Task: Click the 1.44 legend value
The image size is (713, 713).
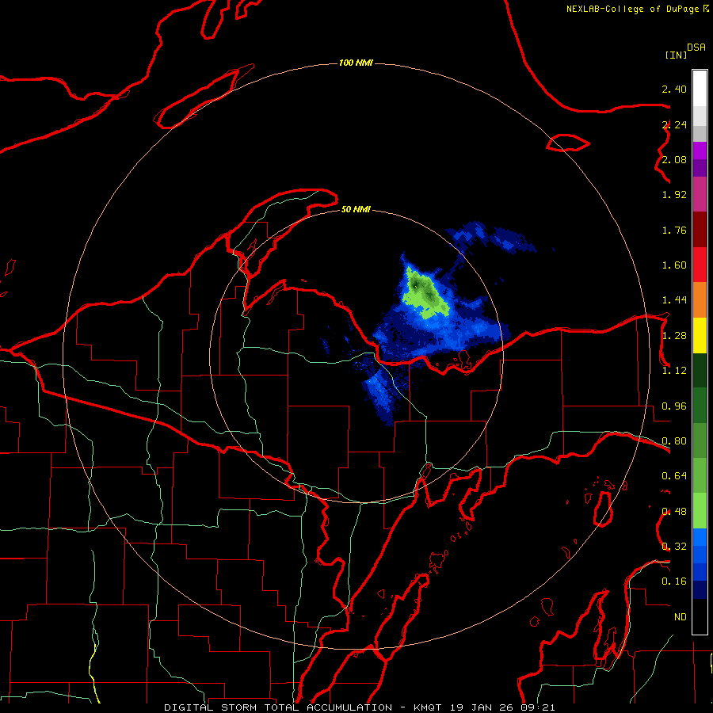Action: pos(674,299)
